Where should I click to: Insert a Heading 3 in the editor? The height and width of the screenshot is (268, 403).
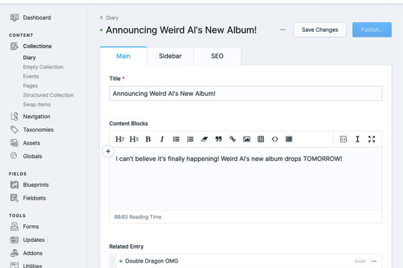(134, 139)
